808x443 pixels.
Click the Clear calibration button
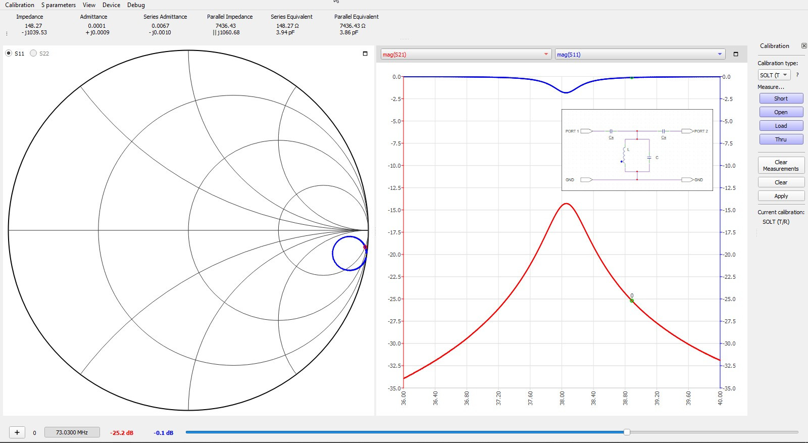[781, 182]
